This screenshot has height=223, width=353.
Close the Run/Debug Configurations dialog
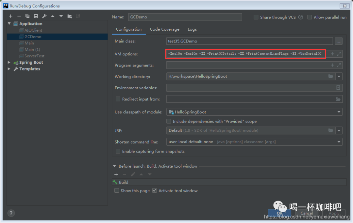(x=345, y=6)
